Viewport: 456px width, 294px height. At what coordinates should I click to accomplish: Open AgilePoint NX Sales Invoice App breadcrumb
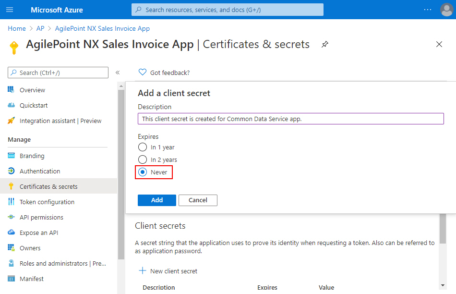pos(102,28)
